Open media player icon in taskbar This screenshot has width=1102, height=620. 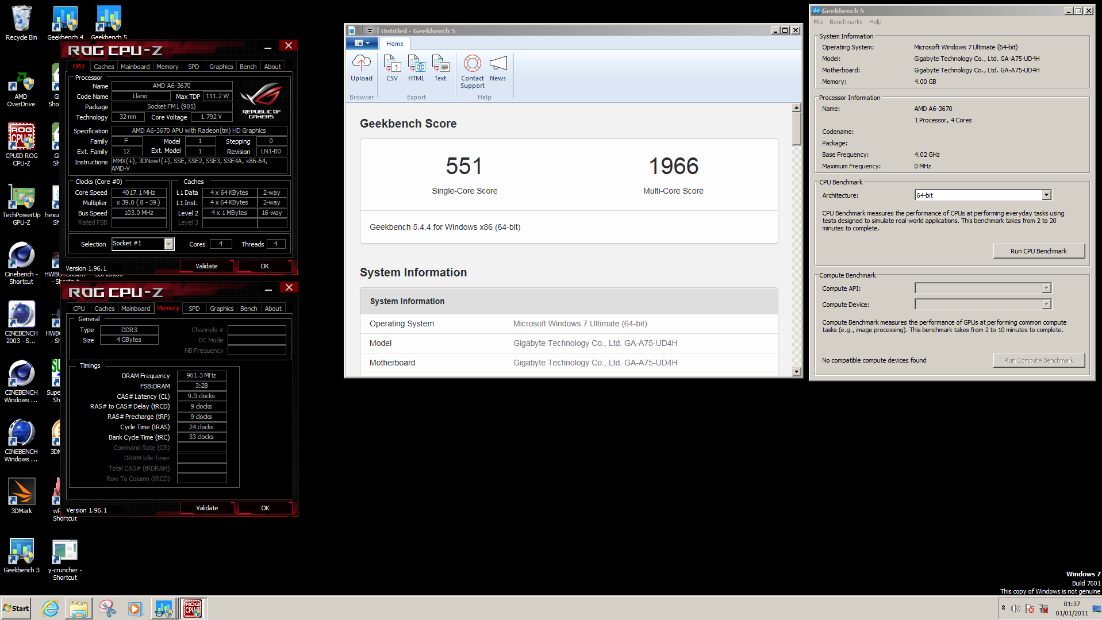tap(135, 609)
